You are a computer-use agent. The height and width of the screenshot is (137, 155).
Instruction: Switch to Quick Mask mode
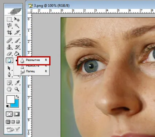pos(17,114)
